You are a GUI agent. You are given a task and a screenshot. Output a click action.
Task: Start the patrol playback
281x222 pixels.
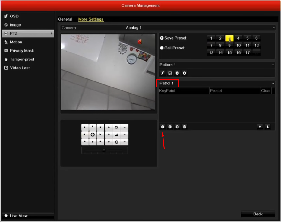pos(170,127)
